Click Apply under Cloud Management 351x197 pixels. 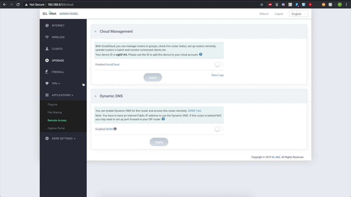point(153,77)
